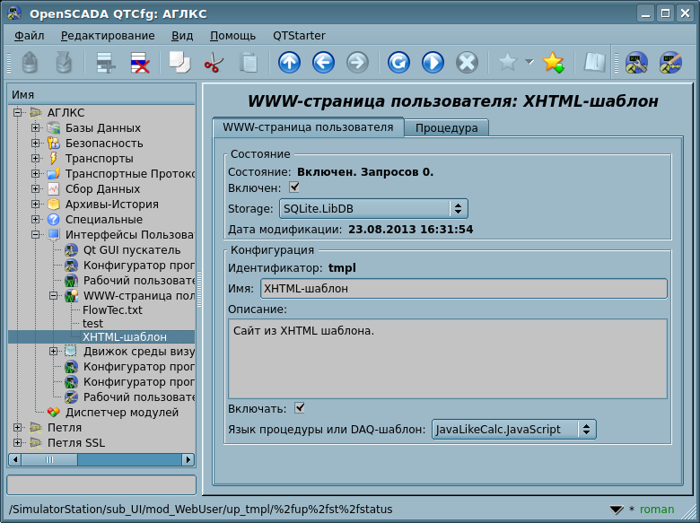700x523 pixels.
Task: Click the Add item toolbar icon
Action: 106,63
